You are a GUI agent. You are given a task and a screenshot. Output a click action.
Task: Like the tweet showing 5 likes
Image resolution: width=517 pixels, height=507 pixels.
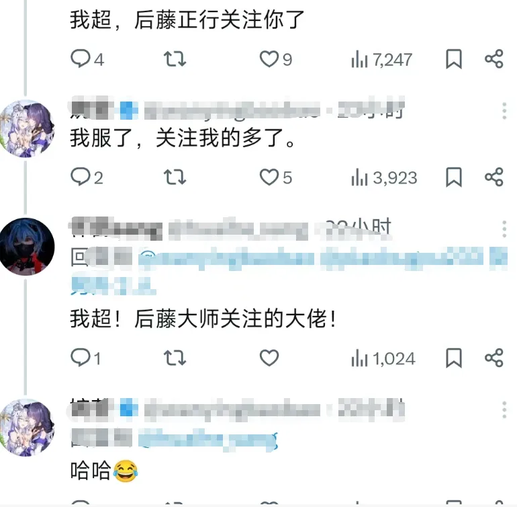(x=276, y=178)
